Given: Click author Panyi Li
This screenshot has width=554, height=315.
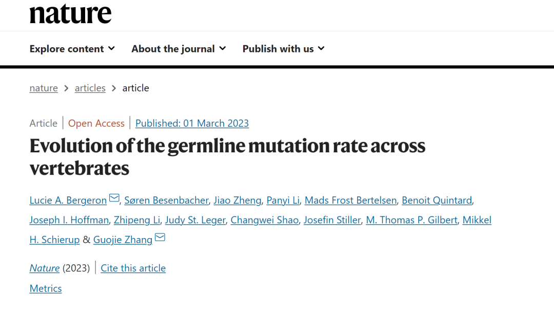Looking at the screenshot, I should 283,200.
